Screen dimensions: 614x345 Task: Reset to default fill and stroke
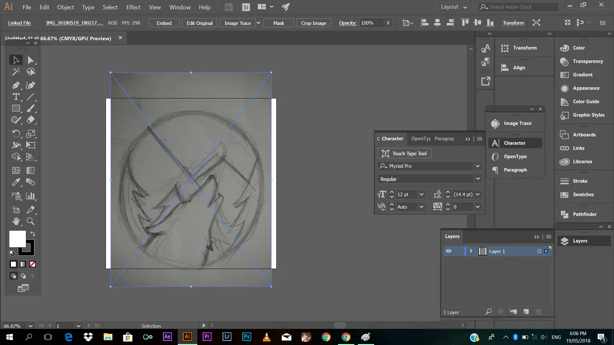(x=12, y=253)
